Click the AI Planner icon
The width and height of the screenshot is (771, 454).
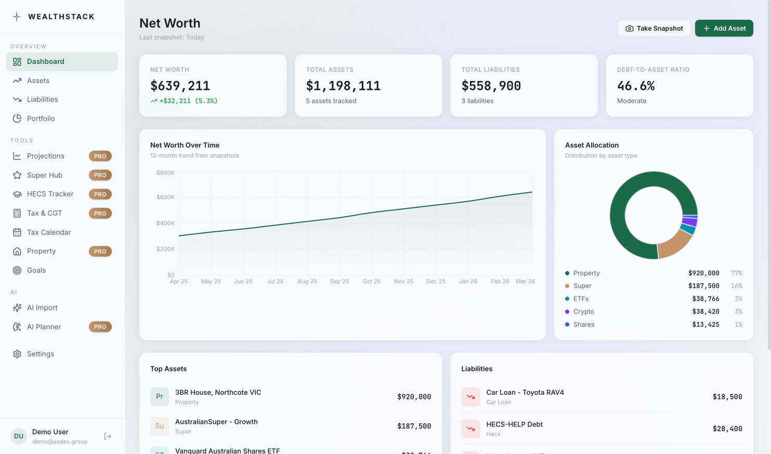coord(17,327)
